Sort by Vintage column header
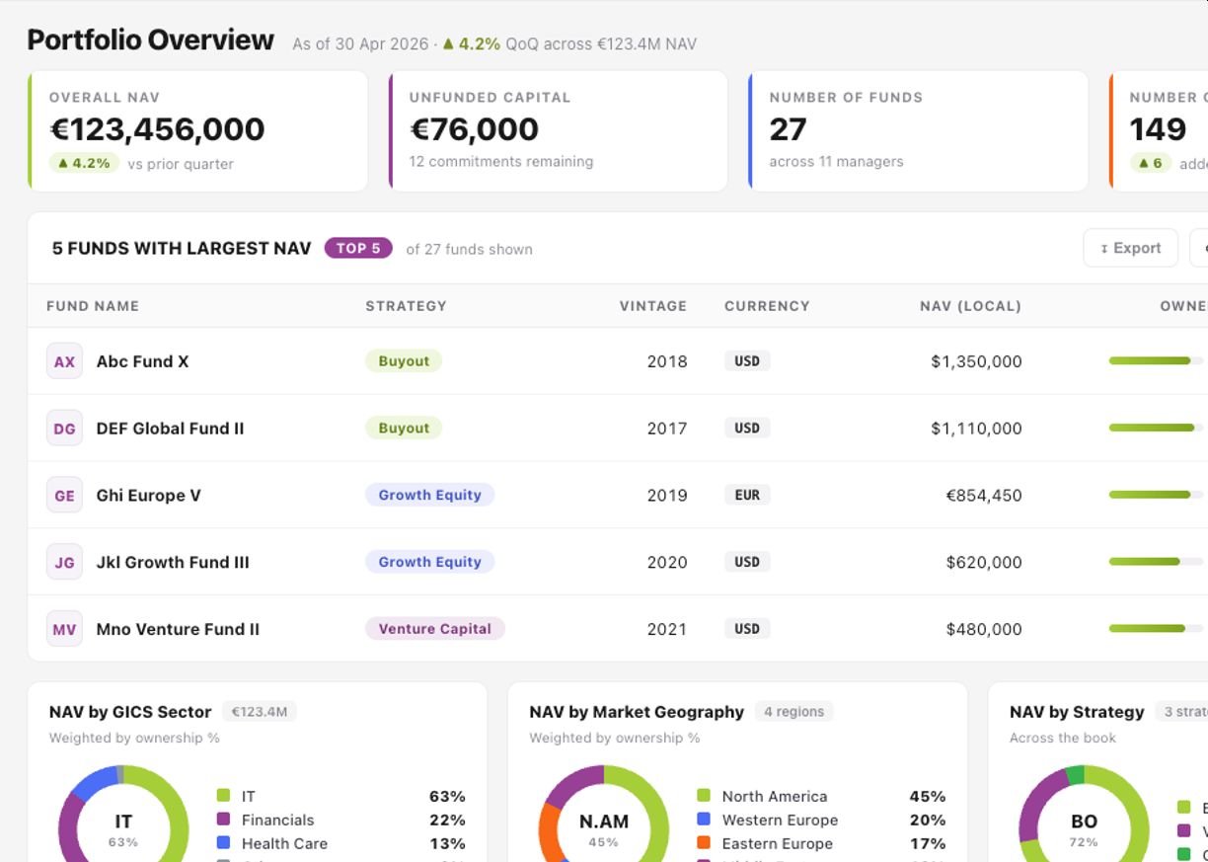 [x=653, y=306]
